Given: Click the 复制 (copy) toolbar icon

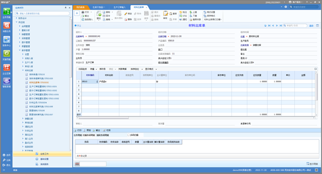Looking at the screenshot, I should [x=104, y=12].
